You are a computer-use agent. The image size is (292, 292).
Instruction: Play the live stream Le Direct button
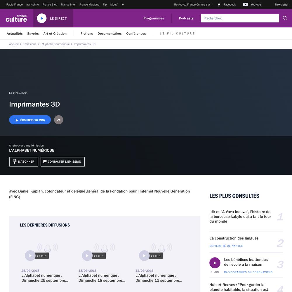42,18
